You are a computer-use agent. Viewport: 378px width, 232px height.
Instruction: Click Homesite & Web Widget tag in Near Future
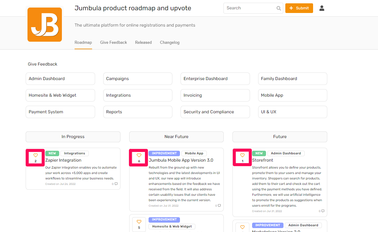pyautogui.click(x=172, y=227)
